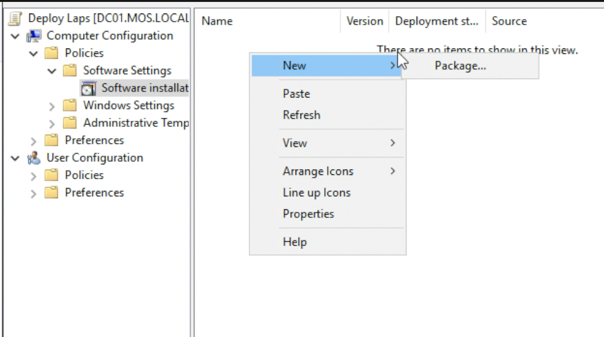The width and height of the screenshot is (604, 337).
Task: Expand the User Configuration Policies node
Action: [x=34, y=176]
